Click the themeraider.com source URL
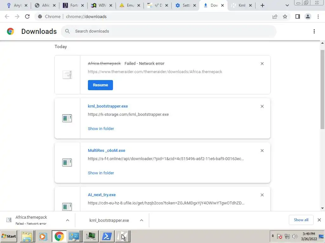The image size is (325, 243). 155,72
